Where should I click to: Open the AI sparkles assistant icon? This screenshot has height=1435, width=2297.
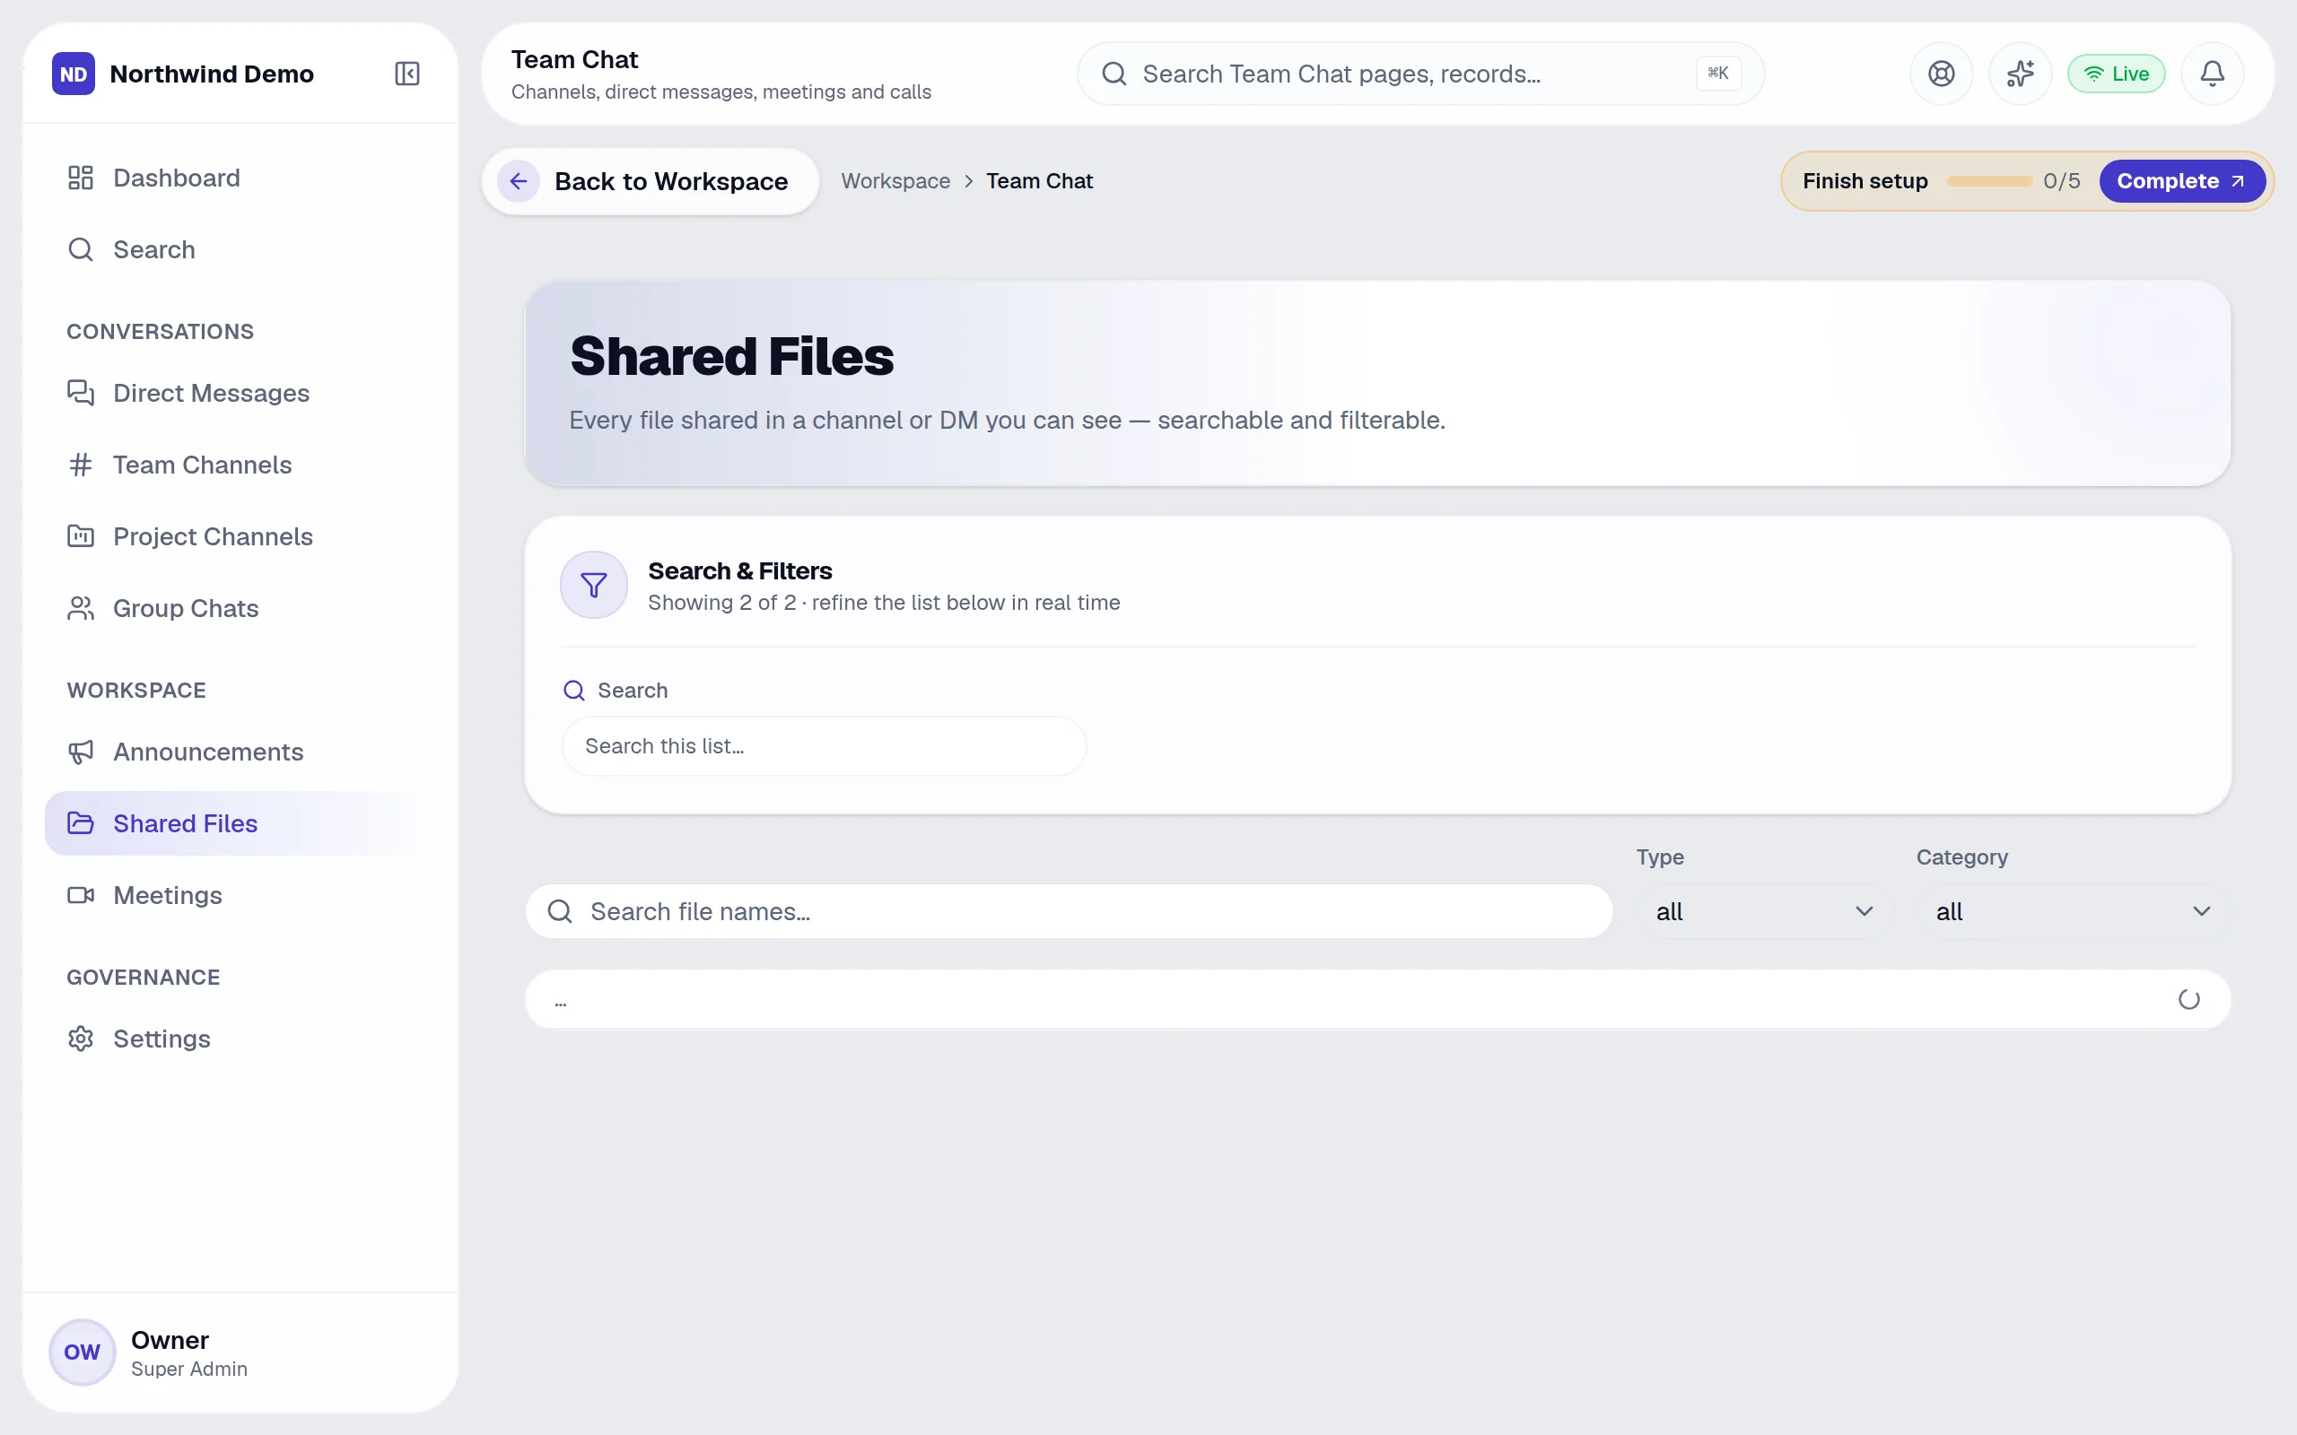[2020, 74]
